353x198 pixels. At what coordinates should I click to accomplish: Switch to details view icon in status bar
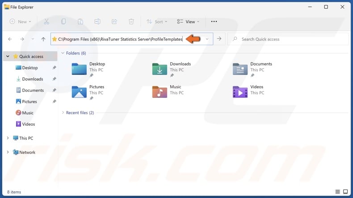[x=337, y=192]
